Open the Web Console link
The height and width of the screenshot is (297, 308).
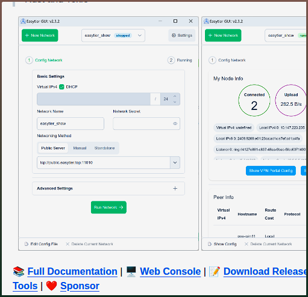point(170,271)
